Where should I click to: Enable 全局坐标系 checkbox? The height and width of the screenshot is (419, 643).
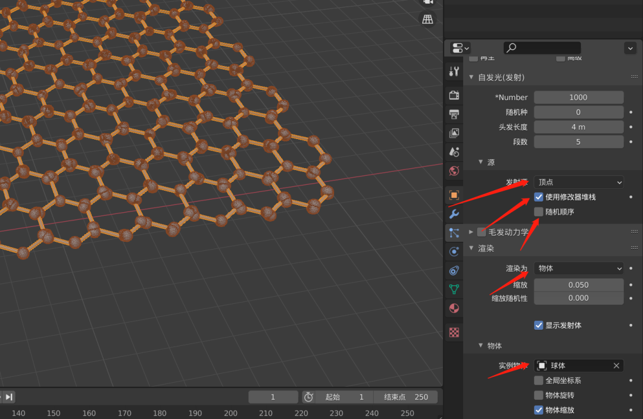click(538, 380)
